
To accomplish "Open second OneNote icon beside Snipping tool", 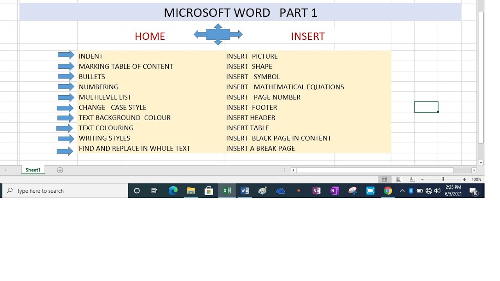I will tap(334, 191).
